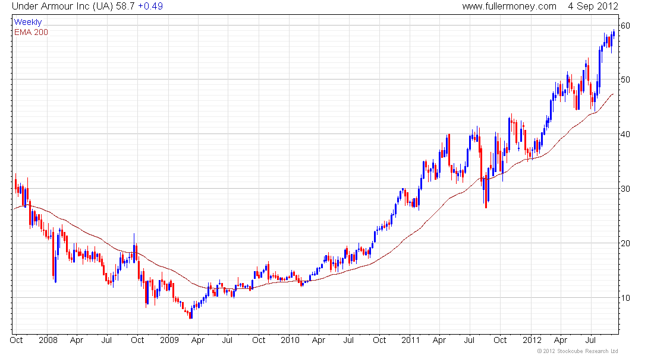Screen dimensions: 654x356
Task: Select the price value '58.7' in the header
Action: 125,7
